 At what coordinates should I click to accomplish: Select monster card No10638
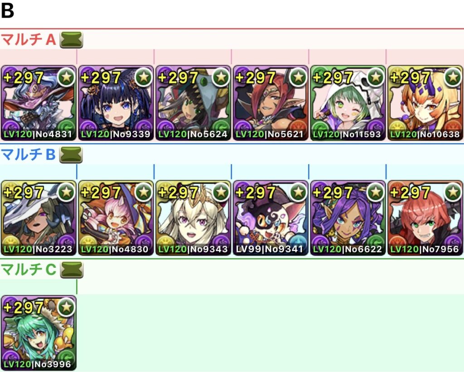pos(425,103)
